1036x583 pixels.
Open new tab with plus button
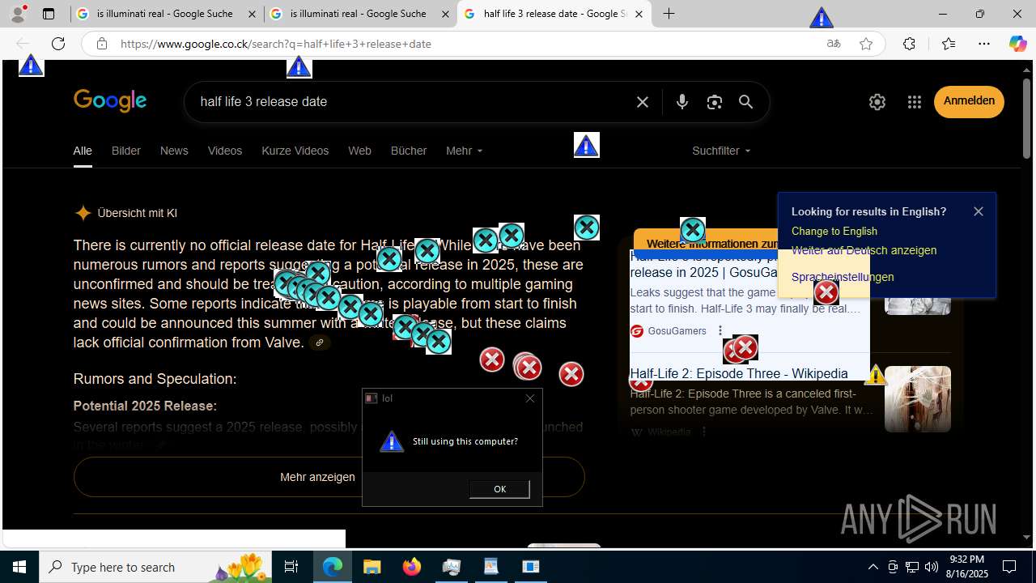[669, 14]
